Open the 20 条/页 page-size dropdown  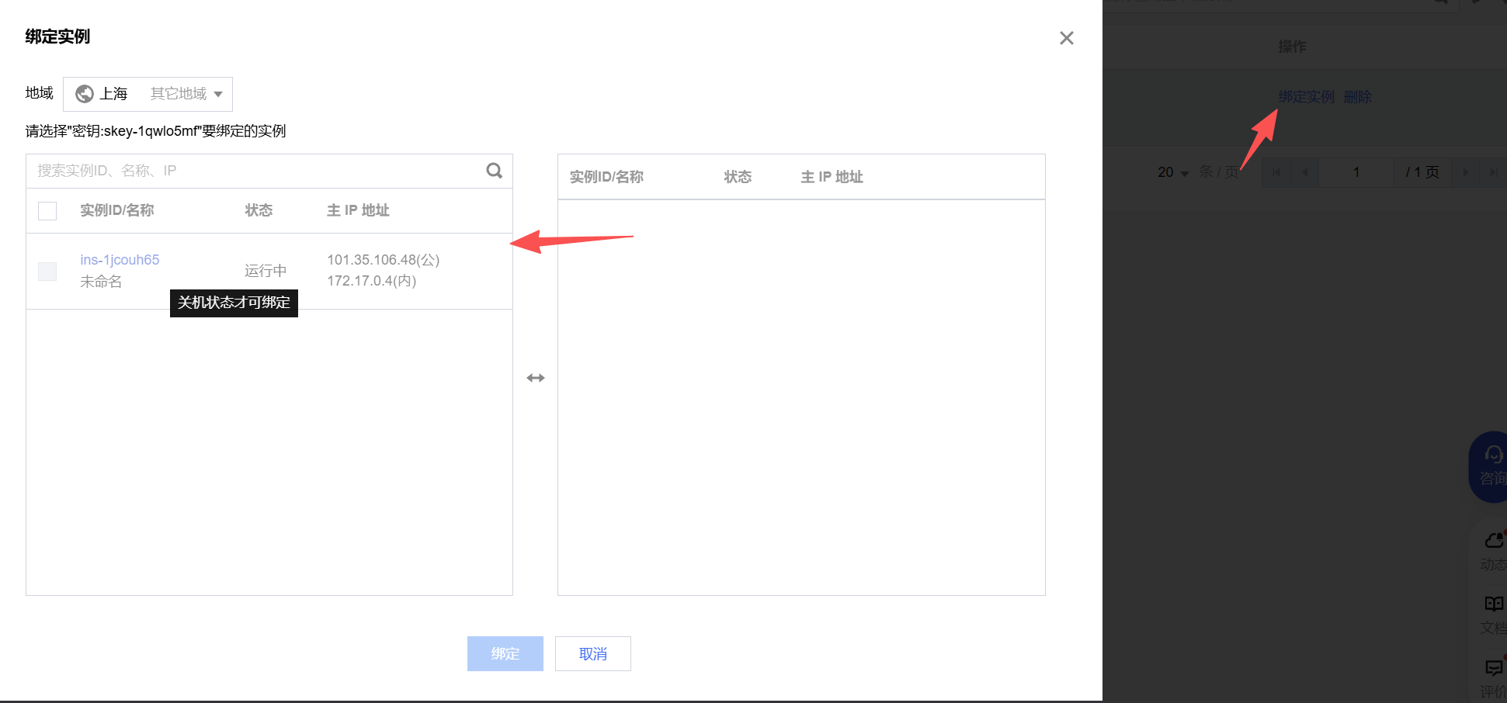pos(1173,172)
